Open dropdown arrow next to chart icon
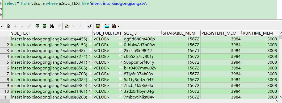 click(x=119, y=26)
